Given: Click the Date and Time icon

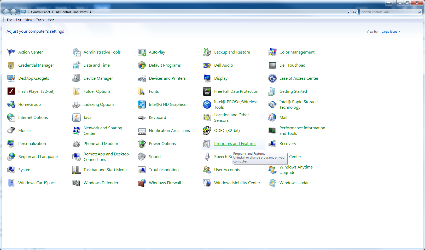Looking at the screenshot, I should [x=77, y=65].
